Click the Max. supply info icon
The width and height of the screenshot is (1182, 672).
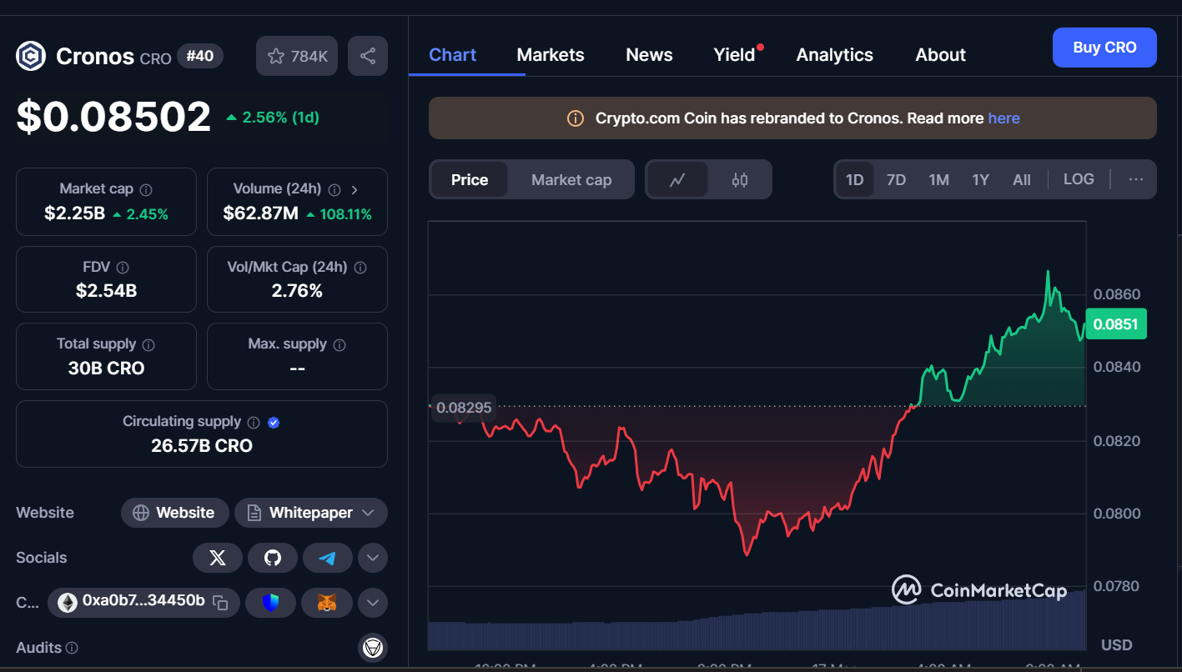[340, 345]
